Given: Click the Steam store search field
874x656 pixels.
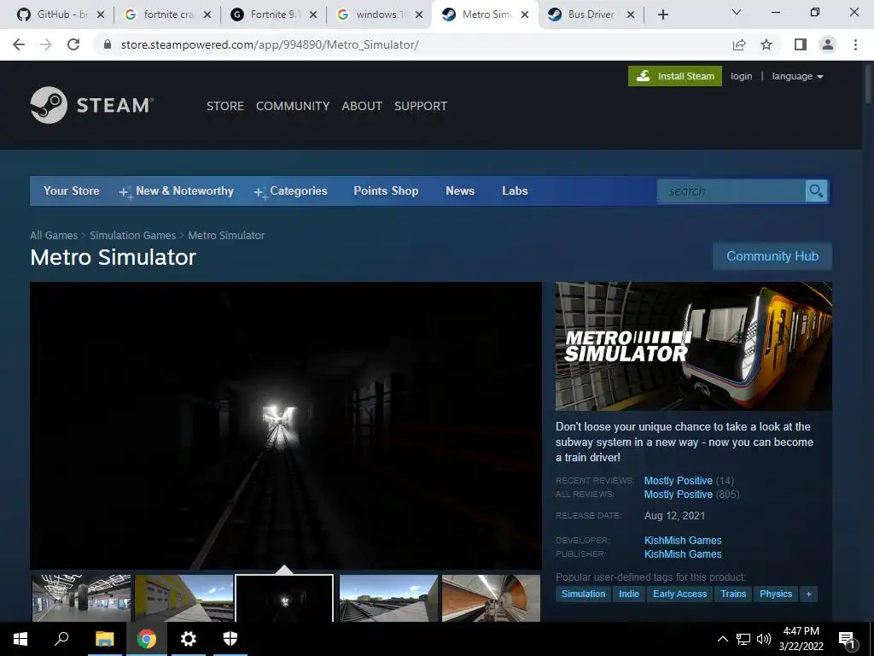Looking at the screenshot, I should (731, 190).
